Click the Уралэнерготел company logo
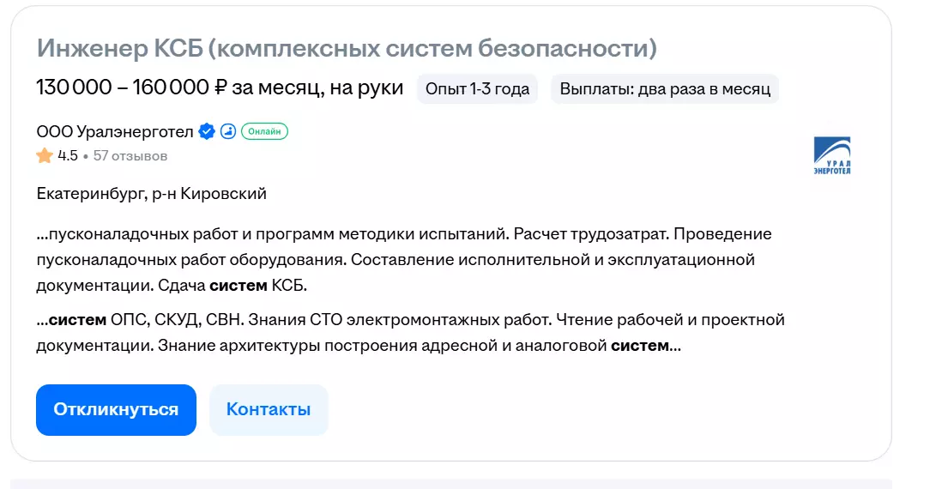Image resolution: width=936 pixels, height=489 pixels. click(x=831, y=156)
